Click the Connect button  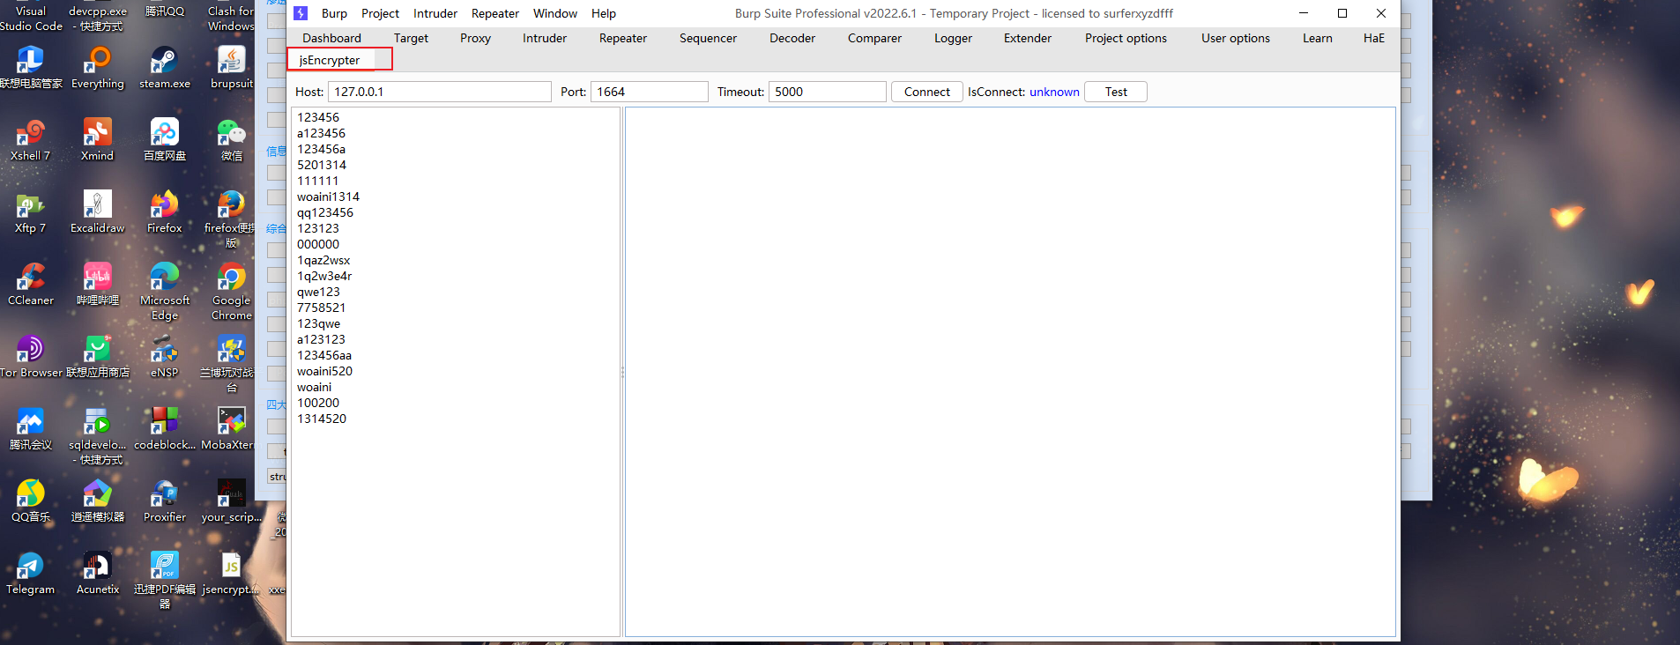coord(926,92)
